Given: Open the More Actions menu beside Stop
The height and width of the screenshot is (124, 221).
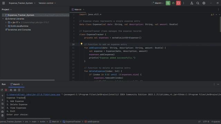Looking at the screenshot, I should [x=183, y=3].
